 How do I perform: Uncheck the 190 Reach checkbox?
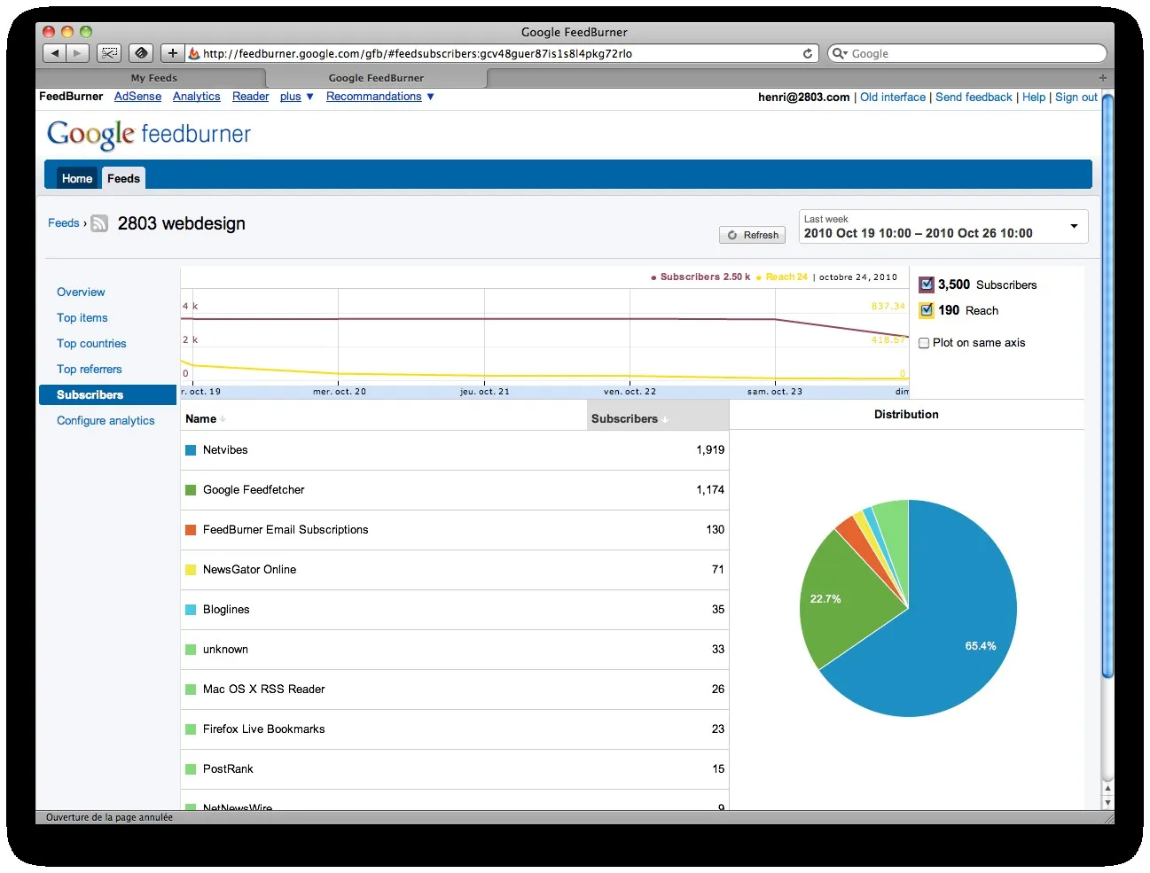coord(927,310)
